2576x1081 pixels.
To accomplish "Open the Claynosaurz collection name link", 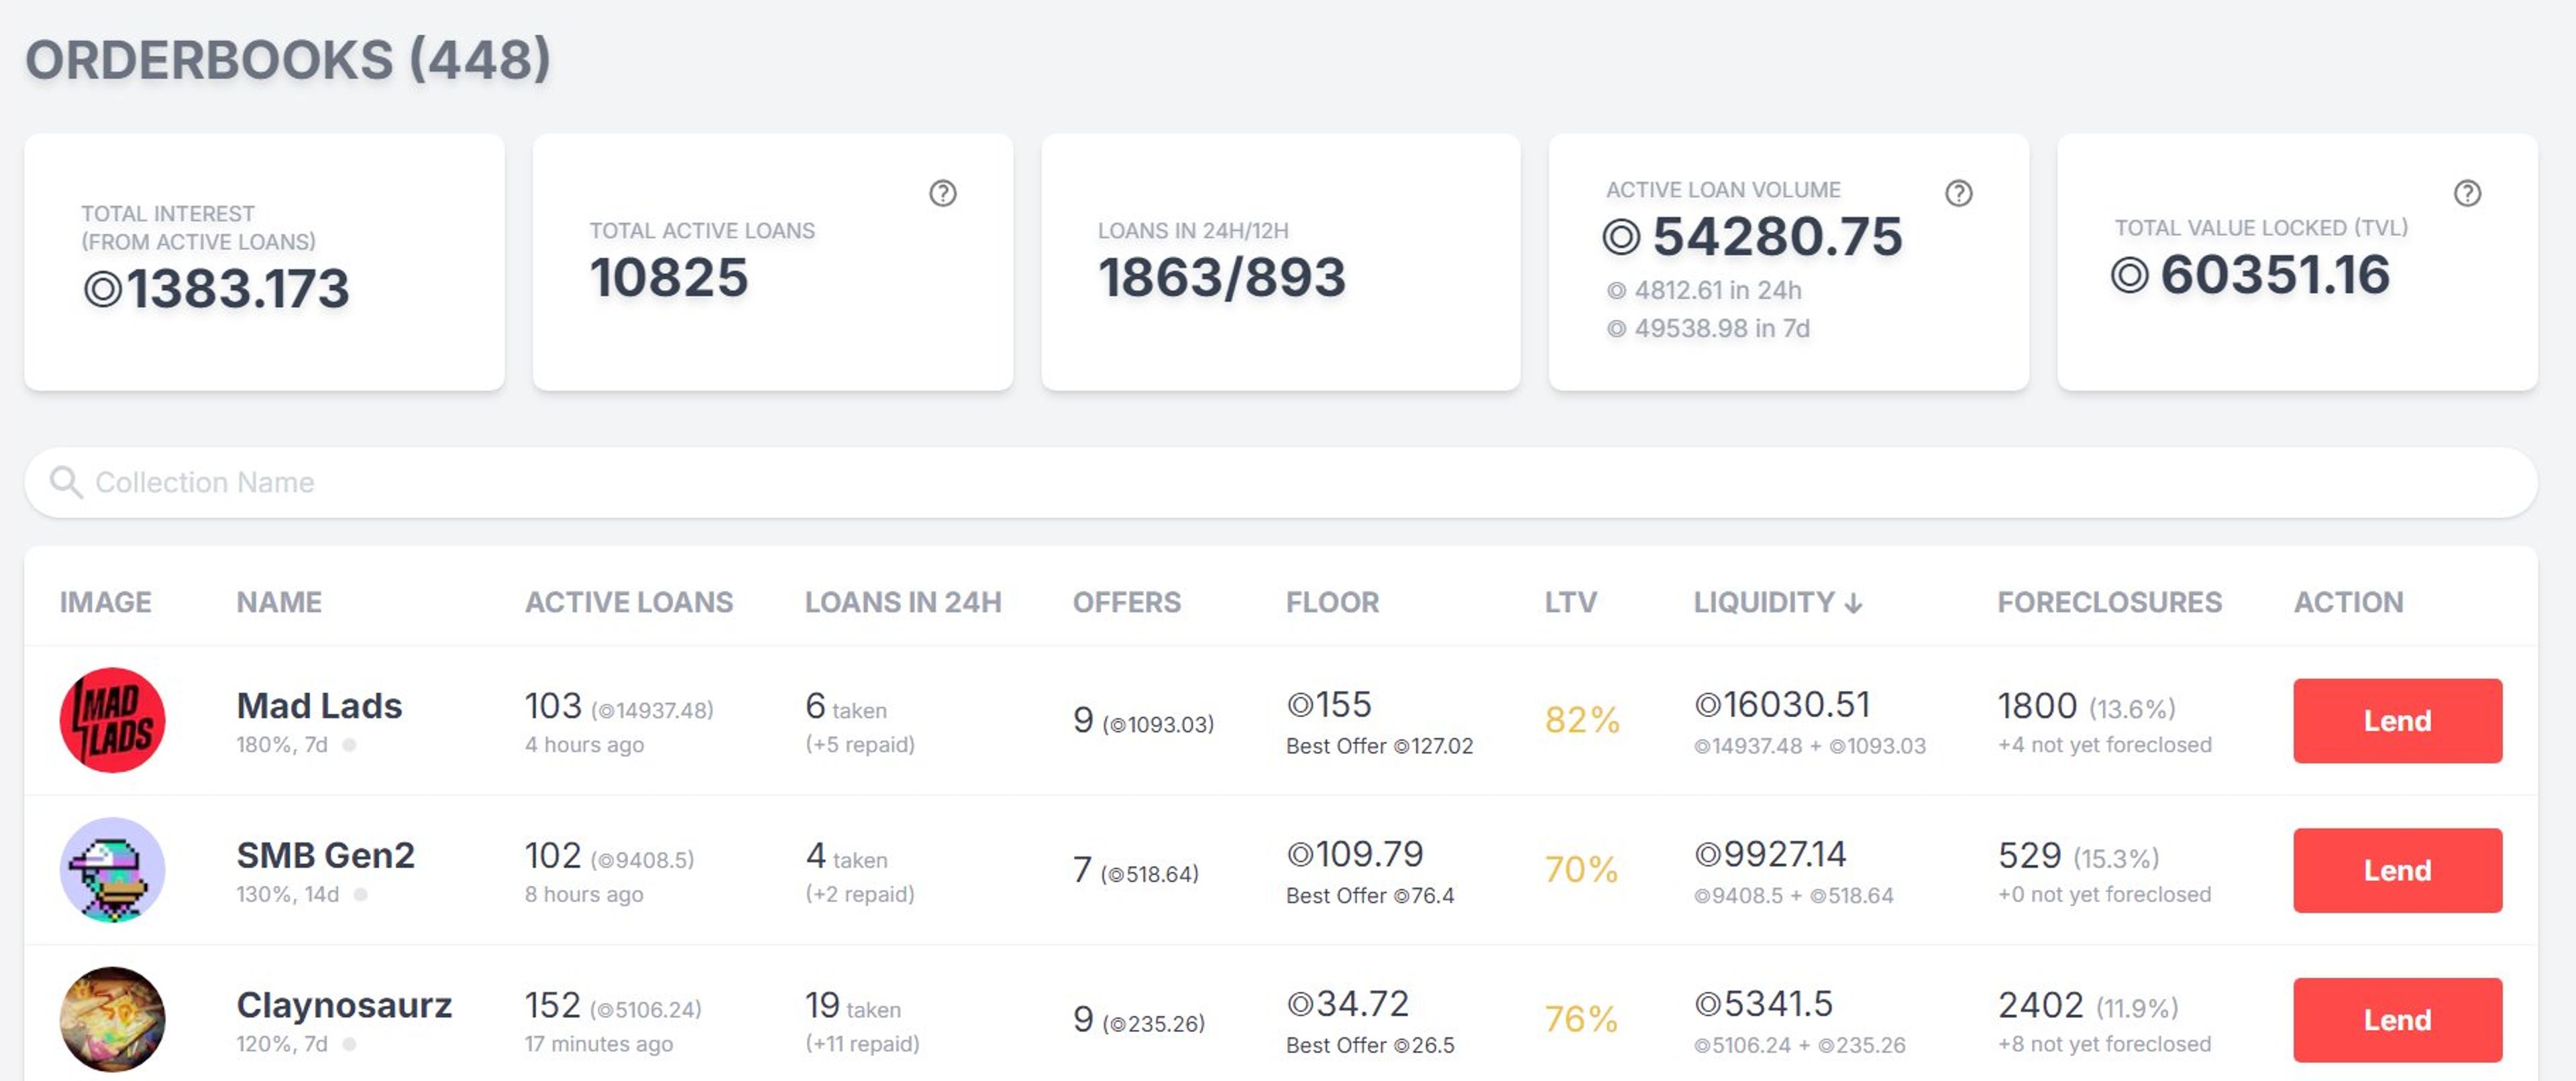I will pos(343,1004).
